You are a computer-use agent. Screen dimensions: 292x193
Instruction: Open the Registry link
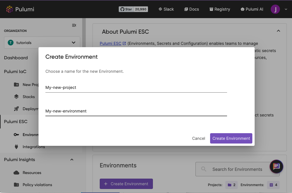pos(220,9)
